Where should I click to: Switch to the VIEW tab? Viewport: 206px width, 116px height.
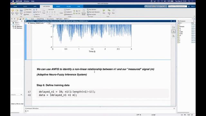click(79, 6)
